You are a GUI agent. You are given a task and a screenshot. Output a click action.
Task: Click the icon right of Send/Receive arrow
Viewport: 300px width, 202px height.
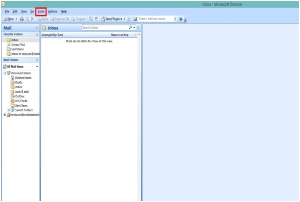pos(129,19)
